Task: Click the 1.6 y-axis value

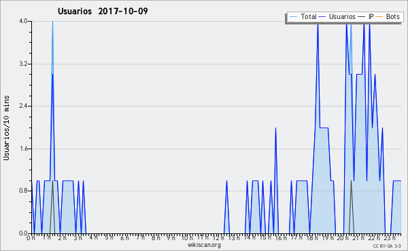Action: pyautogui.click(x=23, y=149)
